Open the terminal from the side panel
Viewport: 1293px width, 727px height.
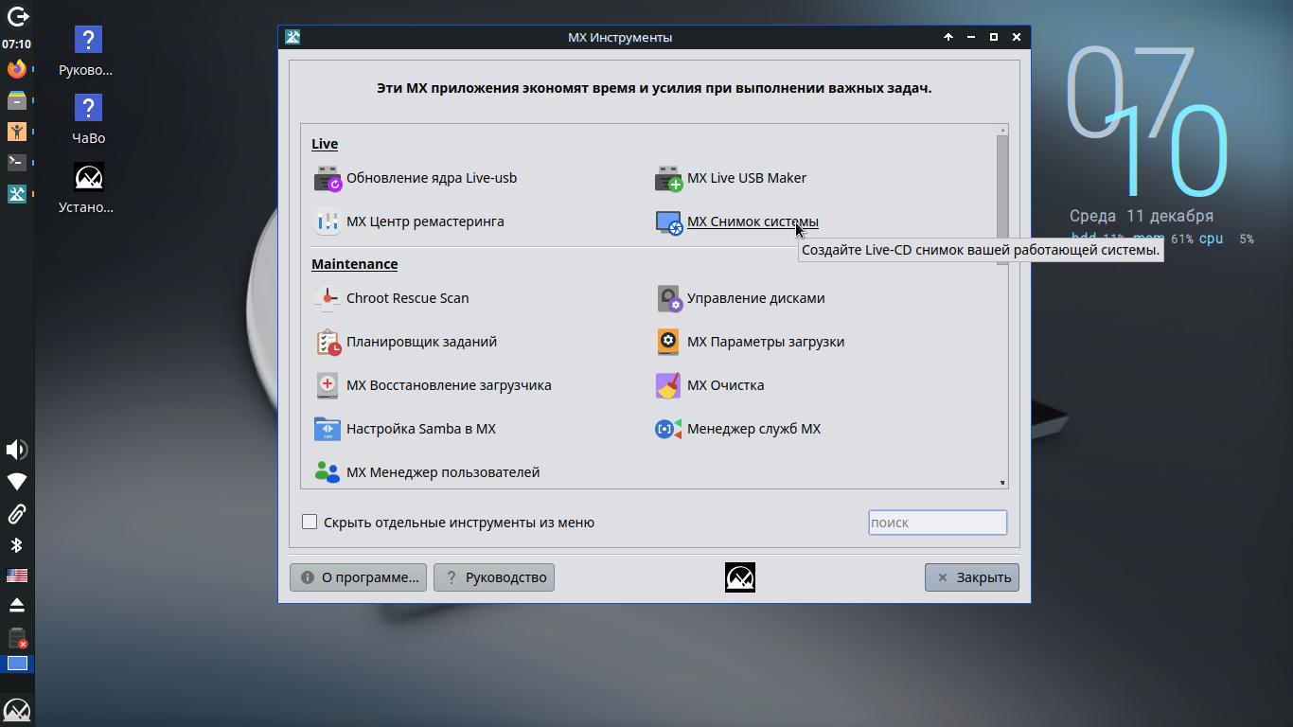click(x=17, y=162)
